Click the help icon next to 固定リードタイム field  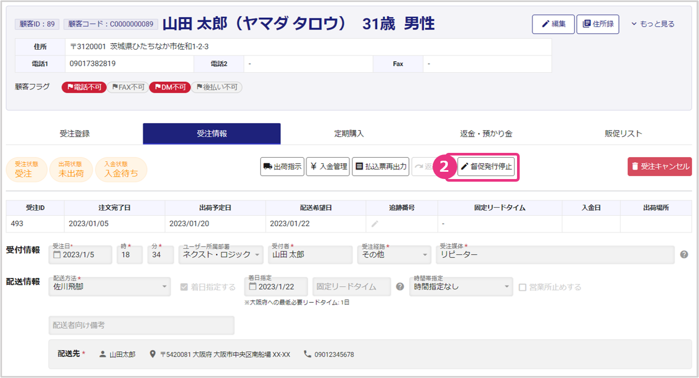(x=400, y=286)
